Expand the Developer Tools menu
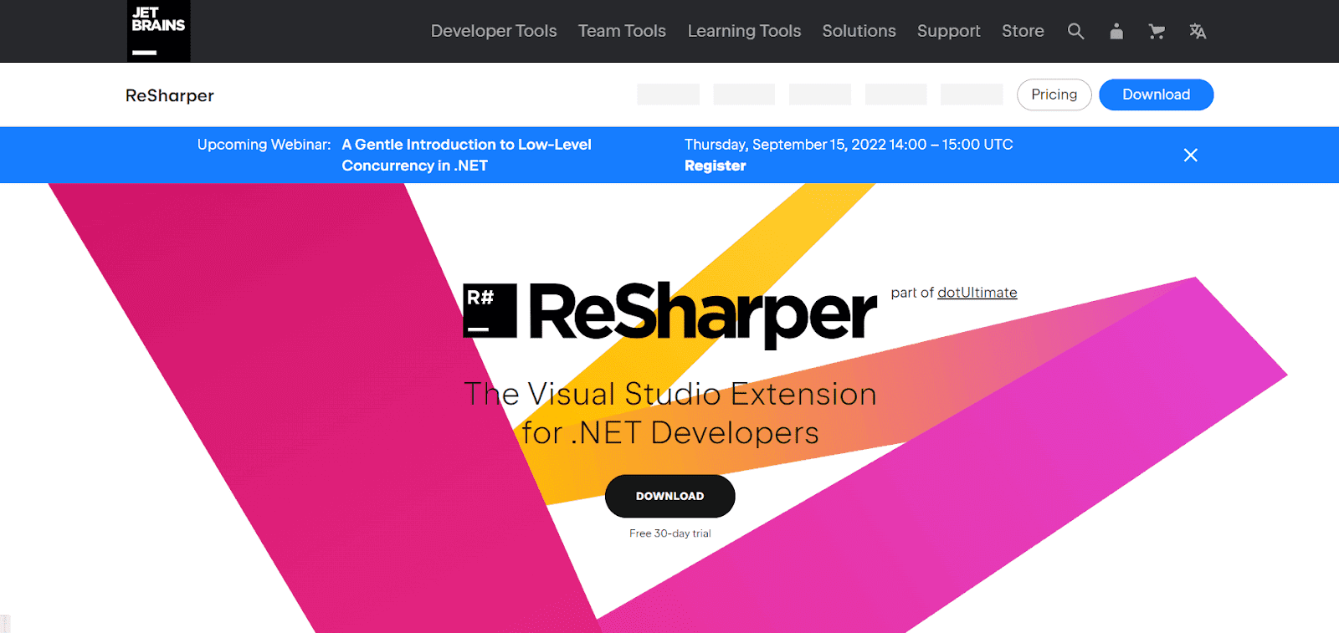 point(493,31)
